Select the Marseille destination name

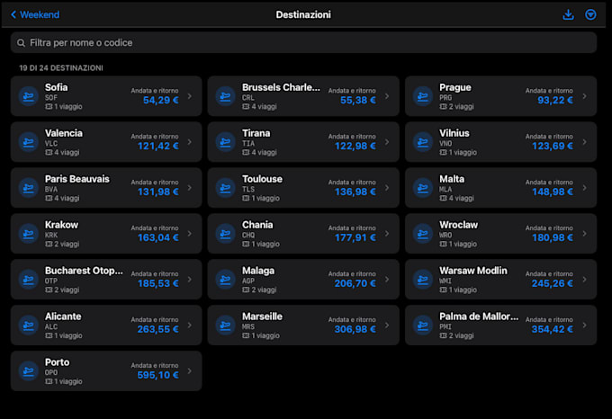[x=262, y=316]
